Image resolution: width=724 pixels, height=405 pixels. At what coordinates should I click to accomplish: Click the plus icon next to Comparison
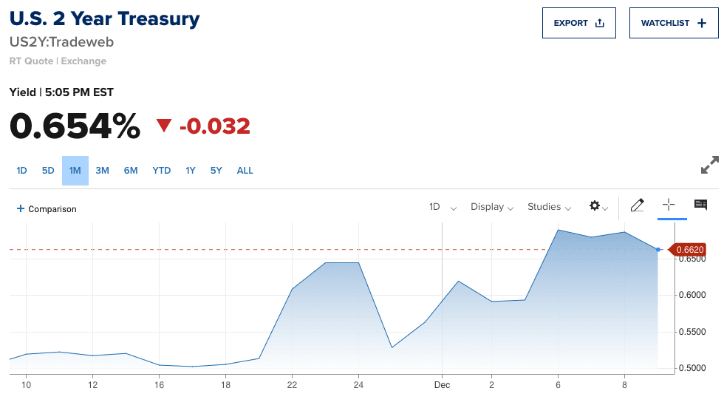(21, 209)
